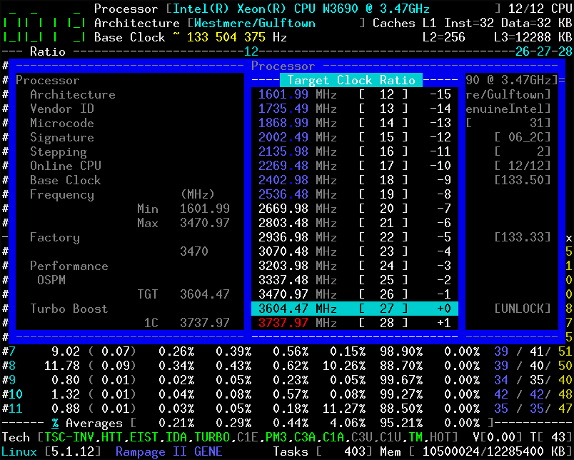The height and width of the screenshot is (460, 574).
Task: Select the 2669.98 MHz ratio 20 row
Action: click(354, 209)
